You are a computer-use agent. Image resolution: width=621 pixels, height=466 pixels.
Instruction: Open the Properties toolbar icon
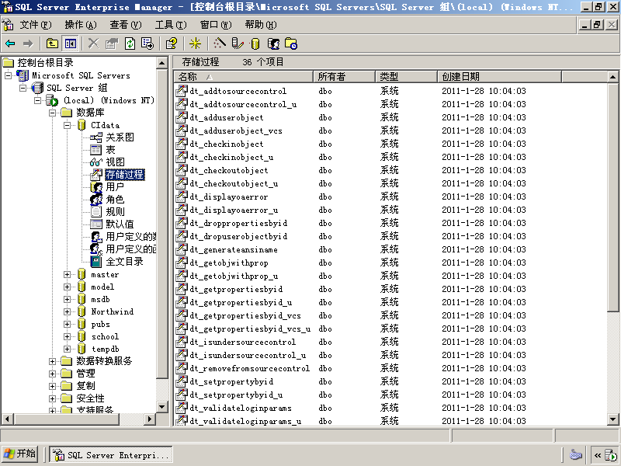point(112,43)
